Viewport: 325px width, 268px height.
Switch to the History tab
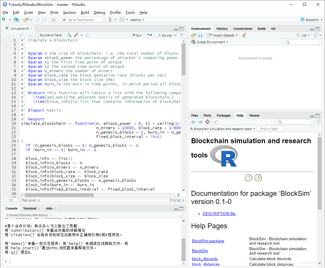click(x=222, y=29)
